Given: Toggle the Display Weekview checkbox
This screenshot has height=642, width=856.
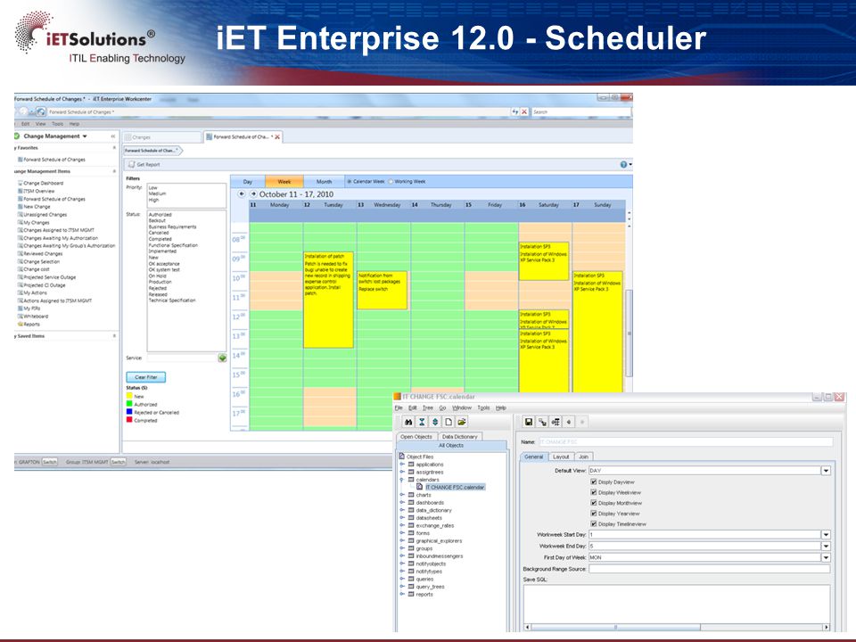Looking at the screenshot, I should click(x=594, y=492).
